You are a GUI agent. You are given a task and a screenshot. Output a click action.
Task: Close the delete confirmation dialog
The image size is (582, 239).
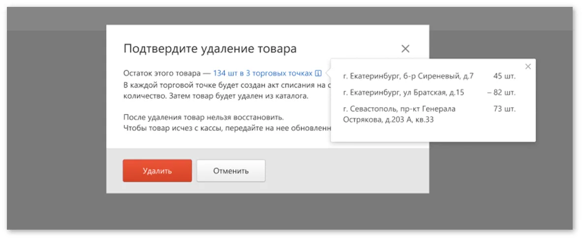coord(405,49)
